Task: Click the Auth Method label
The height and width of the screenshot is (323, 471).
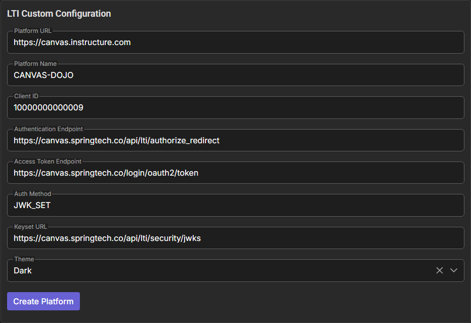Action: pyautogui.click(x=32, y=194)
